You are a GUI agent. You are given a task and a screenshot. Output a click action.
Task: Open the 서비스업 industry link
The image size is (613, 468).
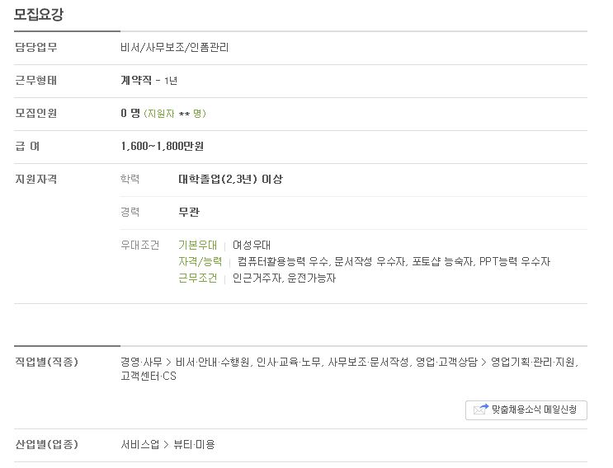pyautogui.click(x=140, y=445)
